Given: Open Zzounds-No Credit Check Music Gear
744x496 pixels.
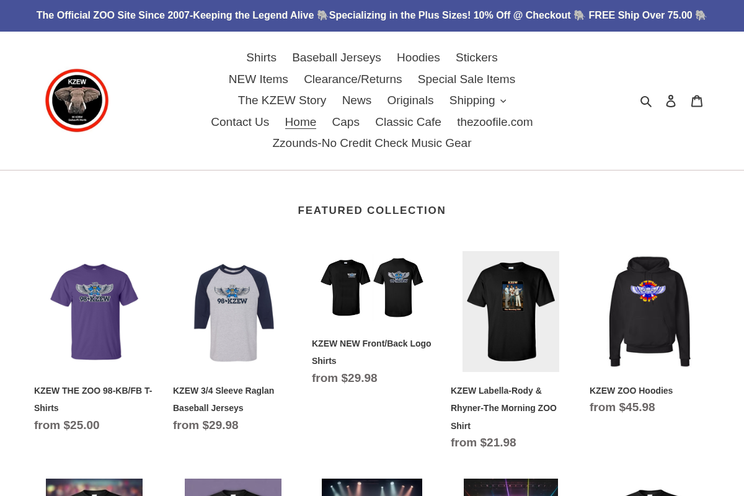Looking at the screenshot, I should point(371,143).
